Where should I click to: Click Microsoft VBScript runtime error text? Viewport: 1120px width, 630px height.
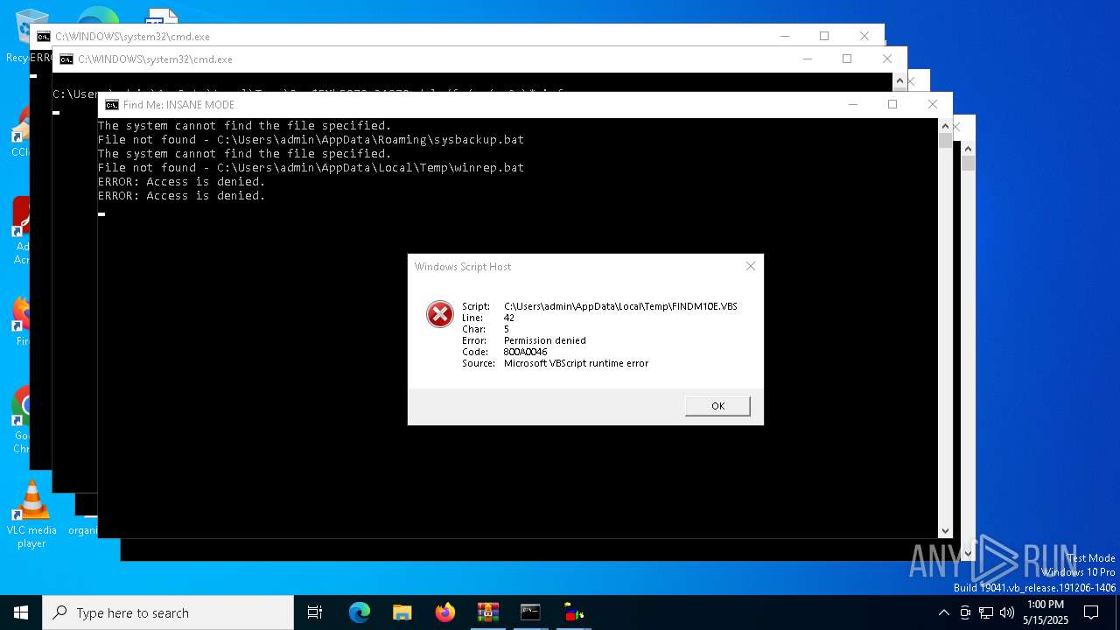576,363
